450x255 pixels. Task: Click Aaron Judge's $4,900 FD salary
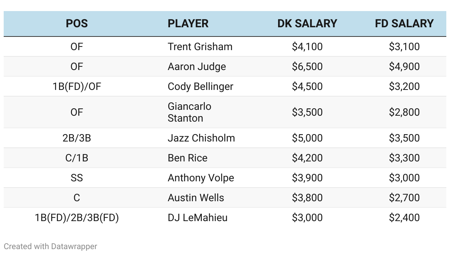coord(404,67)
